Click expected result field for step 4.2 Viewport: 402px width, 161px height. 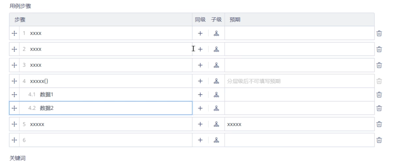coord(299,108)
